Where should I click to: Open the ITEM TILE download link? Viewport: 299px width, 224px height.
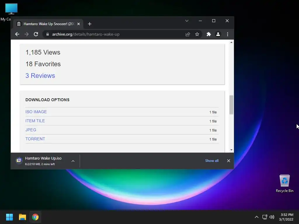[35, 121]
